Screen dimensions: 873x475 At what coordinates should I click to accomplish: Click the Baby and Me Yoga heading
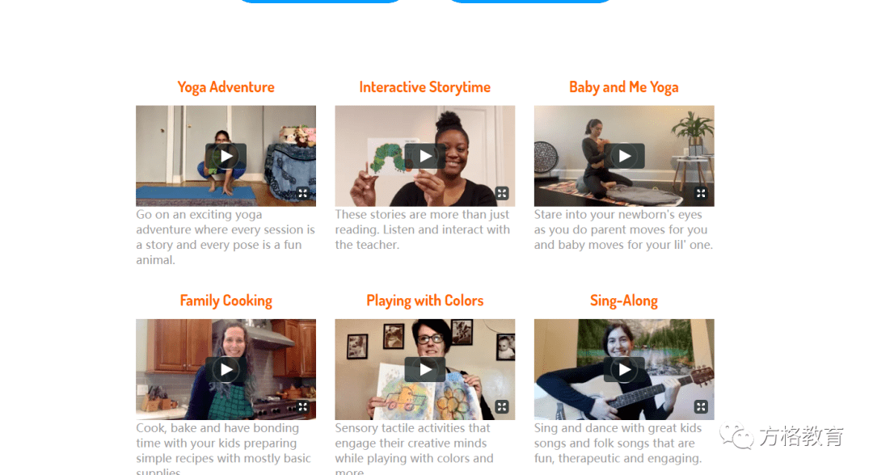click(x=623, y=87)
